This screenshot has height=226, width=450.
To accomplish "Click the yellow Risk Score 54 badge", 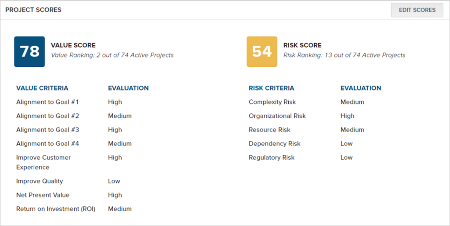I will click(262, 51).
